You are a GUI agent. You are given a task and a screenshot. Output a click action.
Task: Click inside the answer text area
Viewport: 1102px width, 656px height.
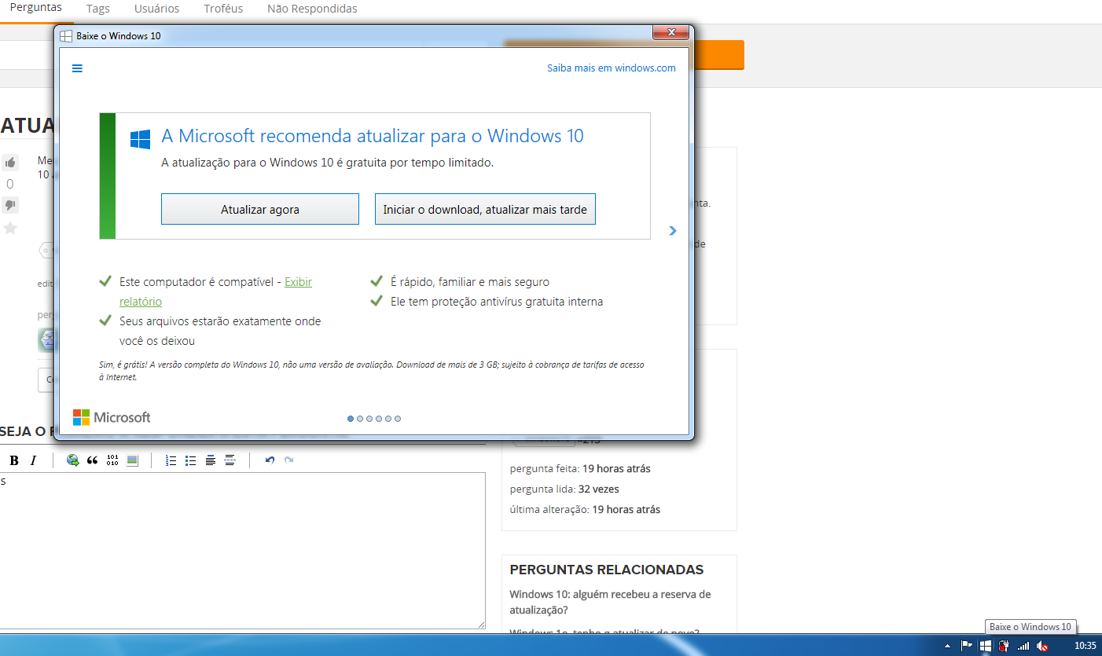(242, 550)
